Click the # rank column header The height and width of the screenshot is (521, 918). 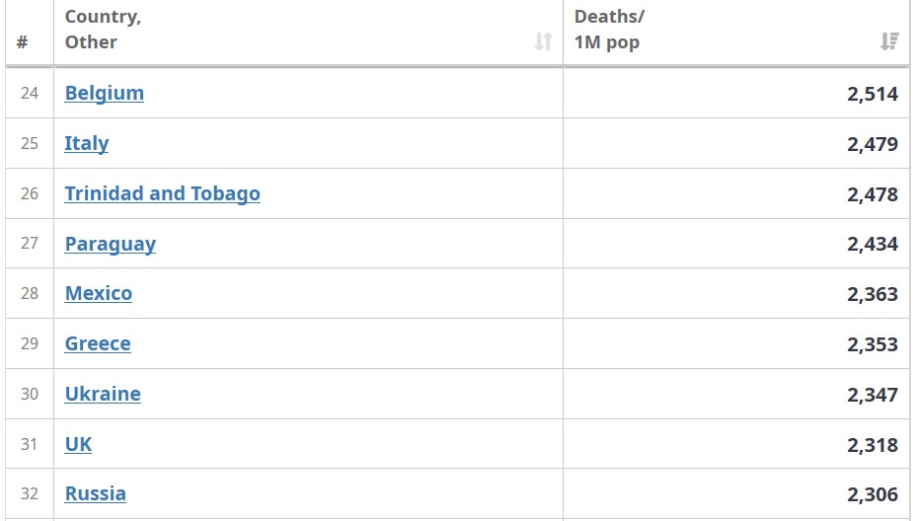tap(30, 33)
